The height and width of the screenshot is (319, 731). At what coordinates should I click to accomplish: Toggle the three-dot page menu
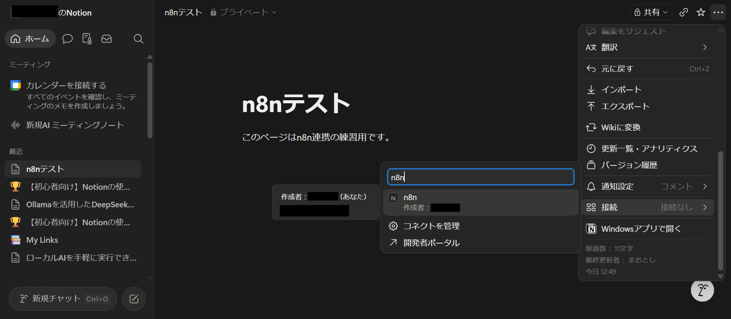click(718, 13)
